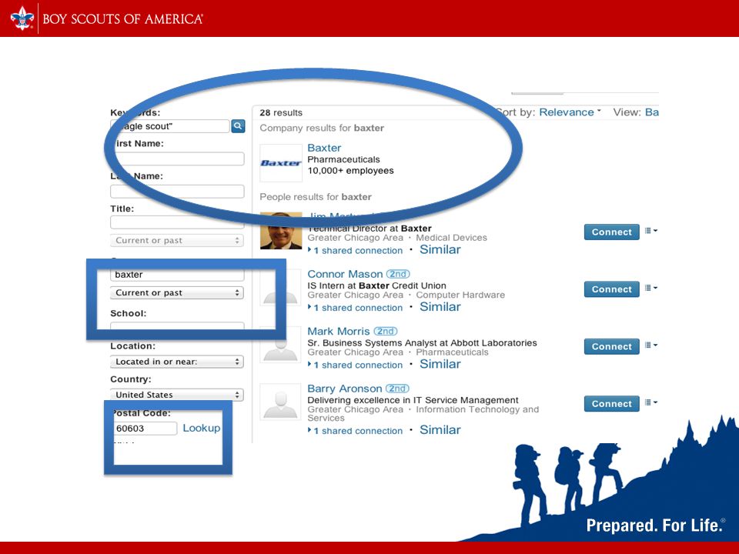The width and height of the screenshot is (739, 554).
Task: Click the search magnifier button beside Keywords
Action: coord(238,125)
